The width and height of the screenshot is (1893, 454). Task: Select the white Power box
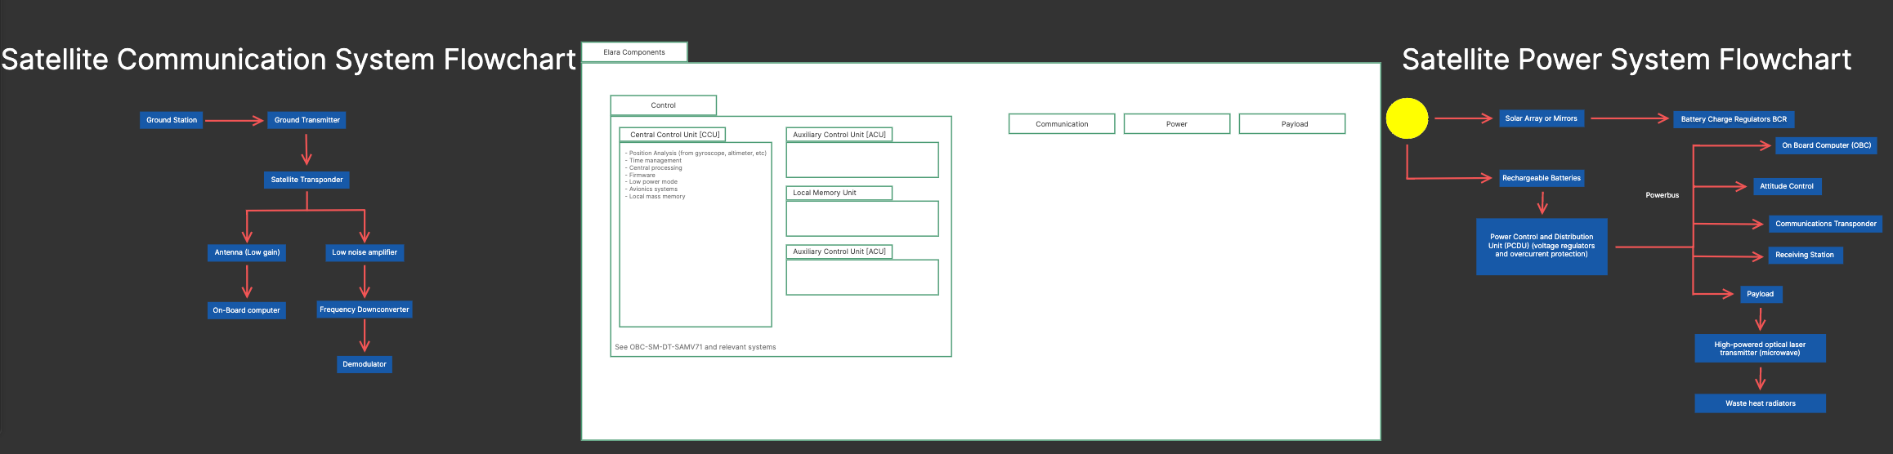point(1176,124)
